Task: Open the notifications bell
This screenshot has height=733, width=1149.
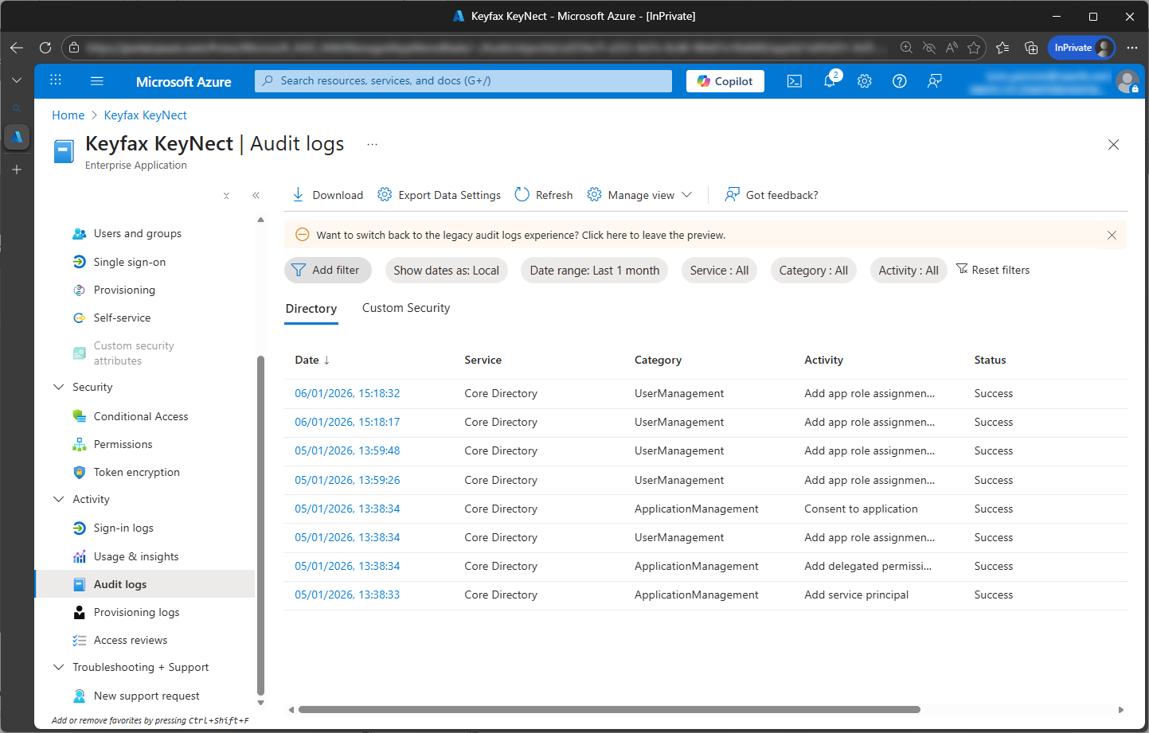Action: point(829,81)
